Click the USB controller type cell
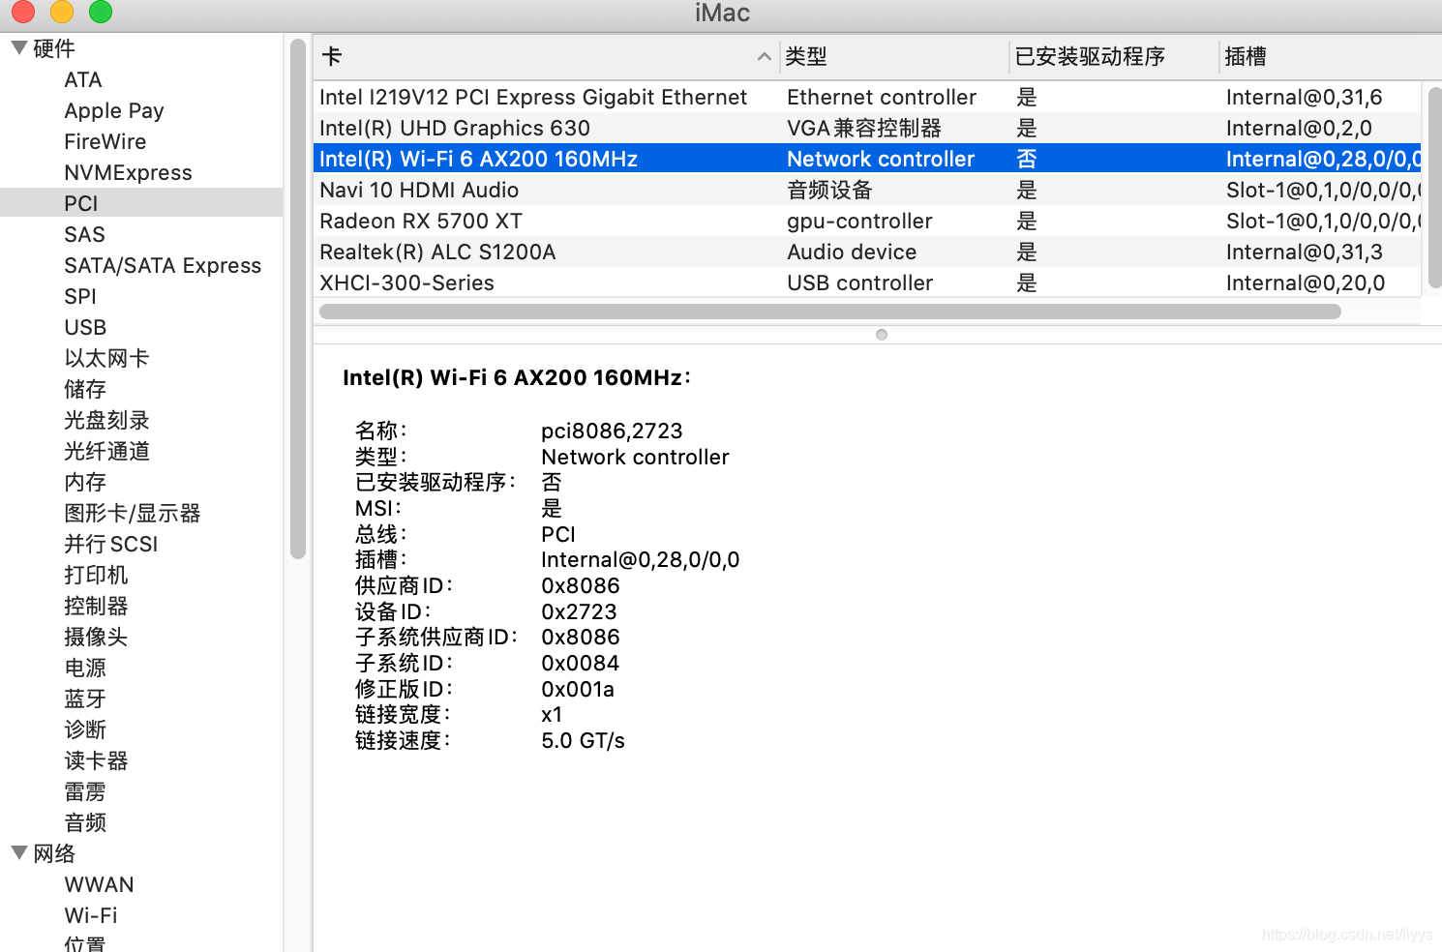Viewport: 1442px width, 952px height. click(859, 283)
